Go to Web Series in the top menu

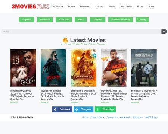(x=127, y=6)
